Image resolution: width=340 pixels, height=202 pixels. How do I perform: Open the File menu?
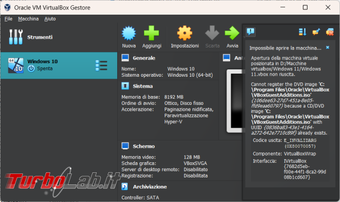[x=8, y=19]
